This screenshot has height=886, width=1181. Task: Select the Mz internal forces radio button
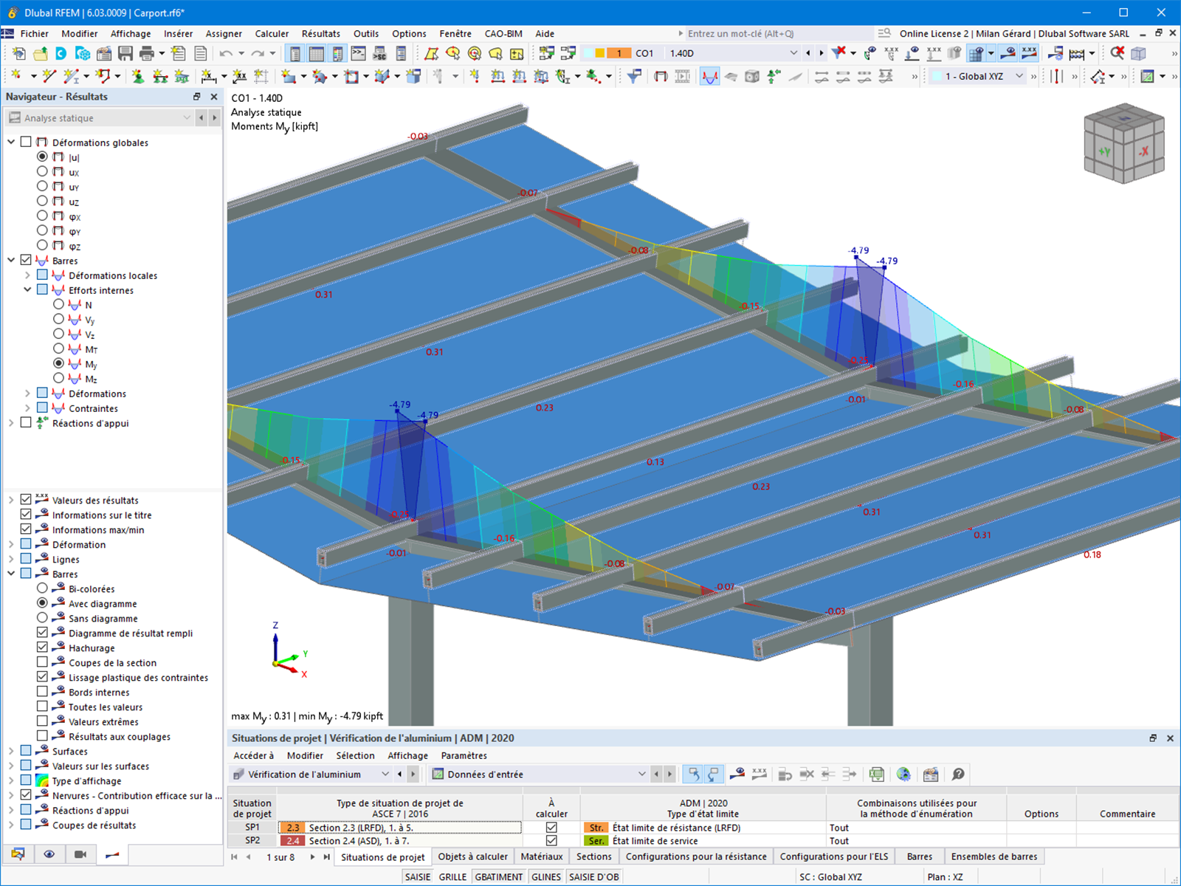(59, 378)
